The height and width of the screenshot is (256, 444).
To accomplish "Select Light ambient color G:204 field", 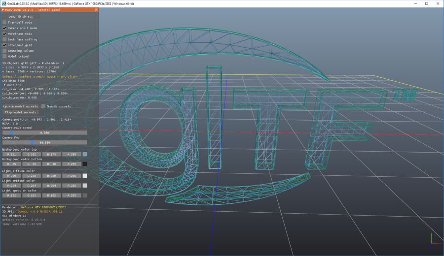I will point(32,186).
